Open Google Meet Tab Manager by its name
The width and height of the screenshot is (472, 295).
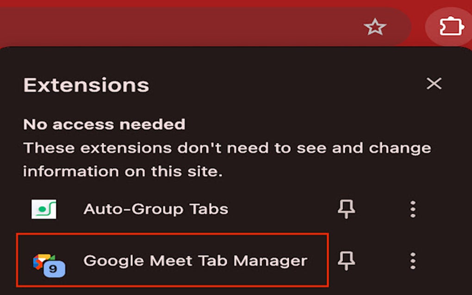pyautogui.click(x=195, y=260)
